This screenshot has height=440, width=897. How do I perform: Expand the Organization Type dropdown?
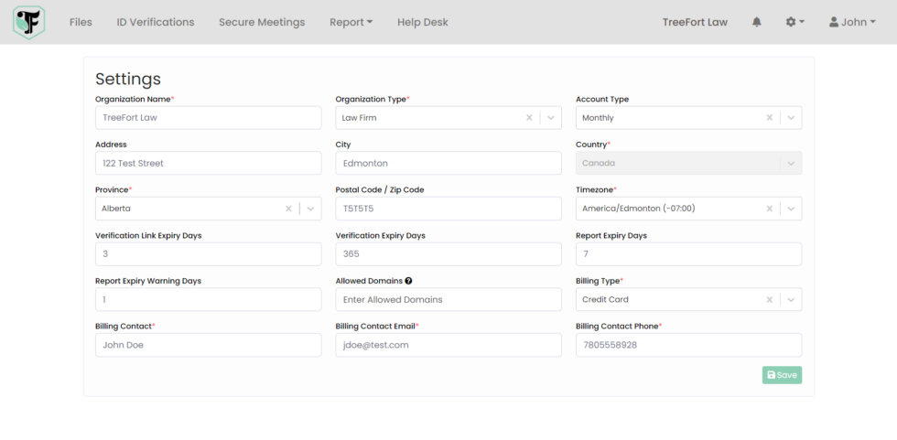pos(551,118)
